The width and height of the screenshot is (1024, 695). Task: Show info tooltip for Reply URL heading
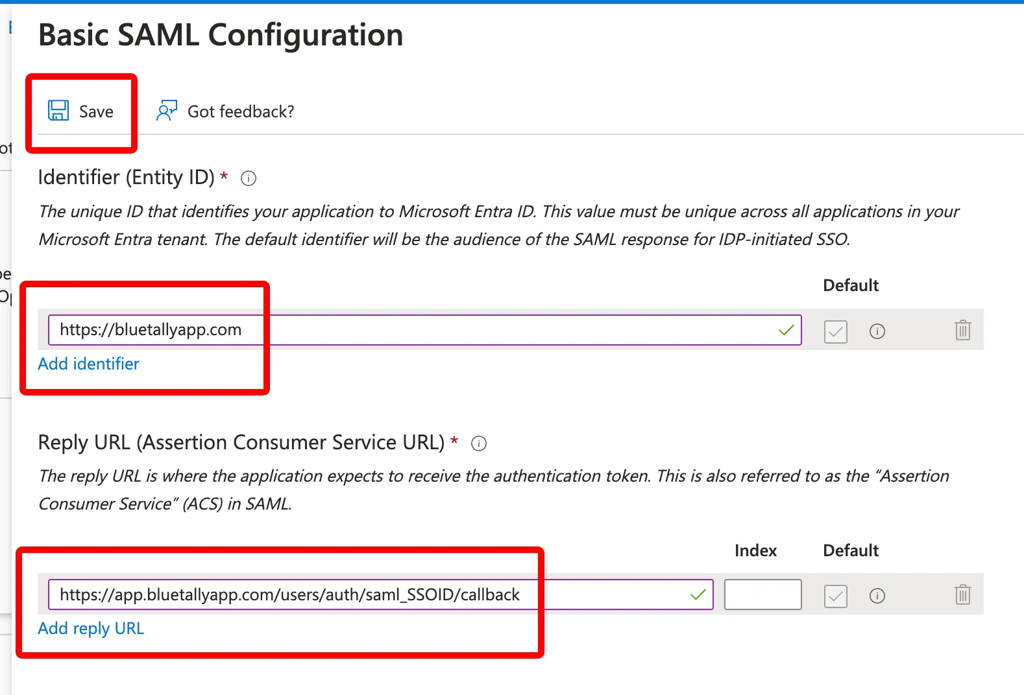[x=479, y=443]
